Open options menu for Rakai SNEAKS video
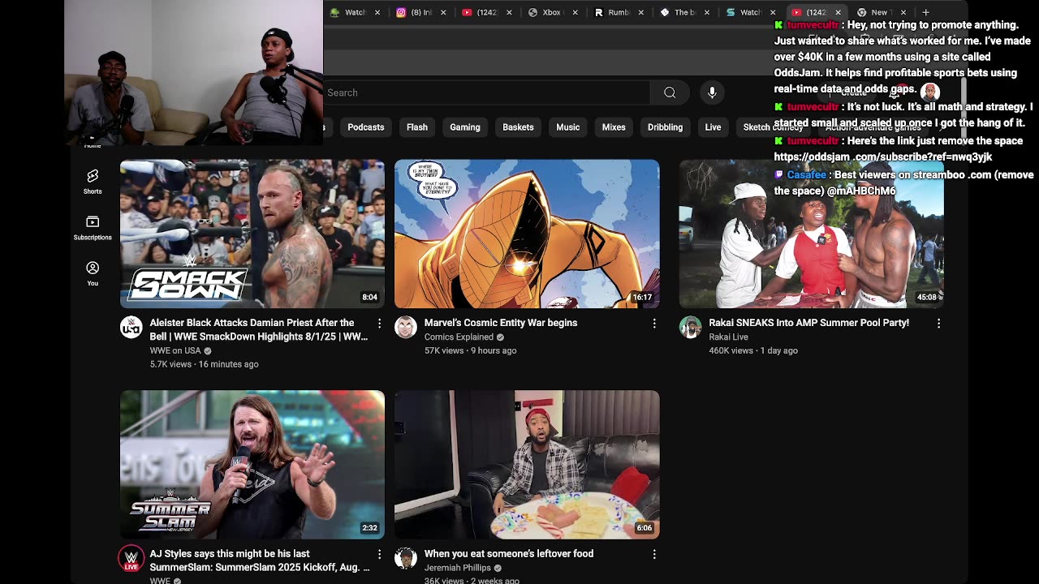 point(938,324)
